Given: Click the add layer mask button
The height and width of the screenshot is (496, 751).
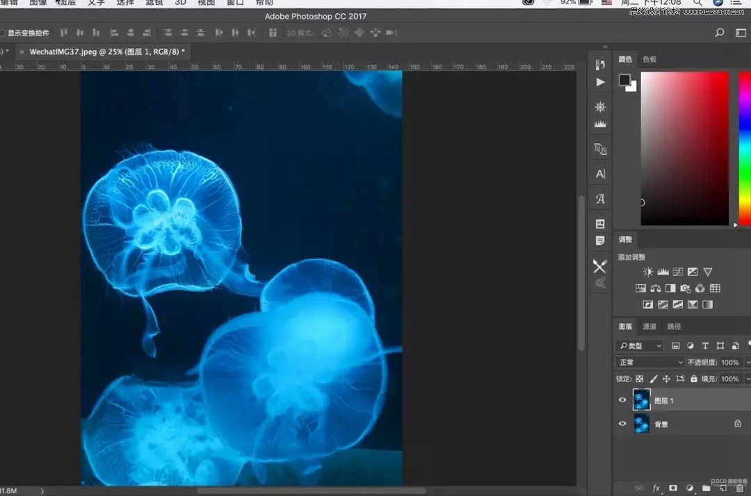Looking at the screenshot, I should pyautogui.click(x=673, y=488).
